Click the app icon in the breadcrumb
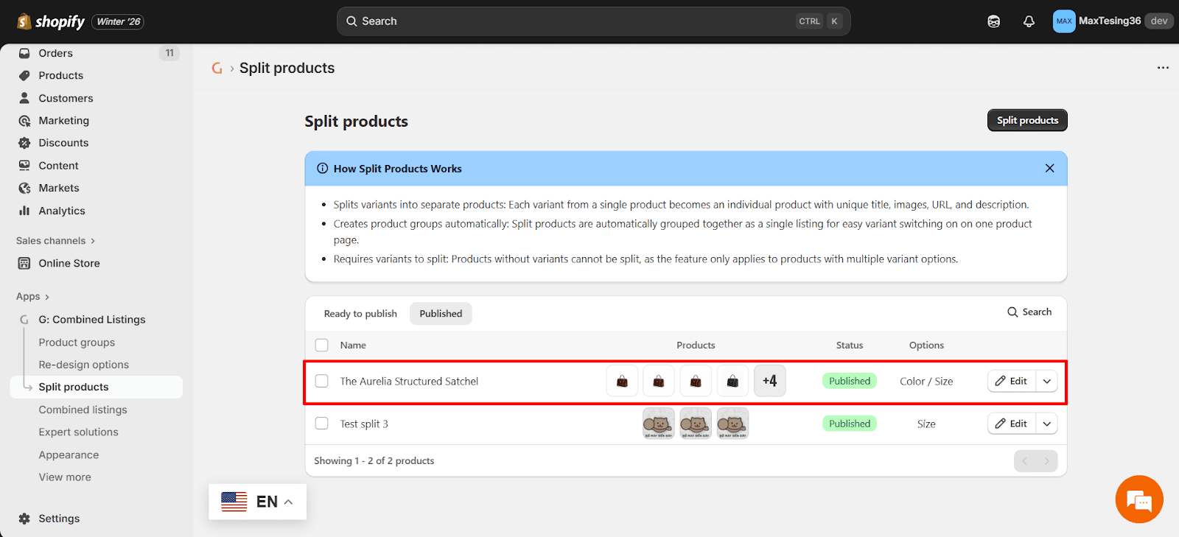The width and height of the screenshot is (1179, 537). [217, 68]
